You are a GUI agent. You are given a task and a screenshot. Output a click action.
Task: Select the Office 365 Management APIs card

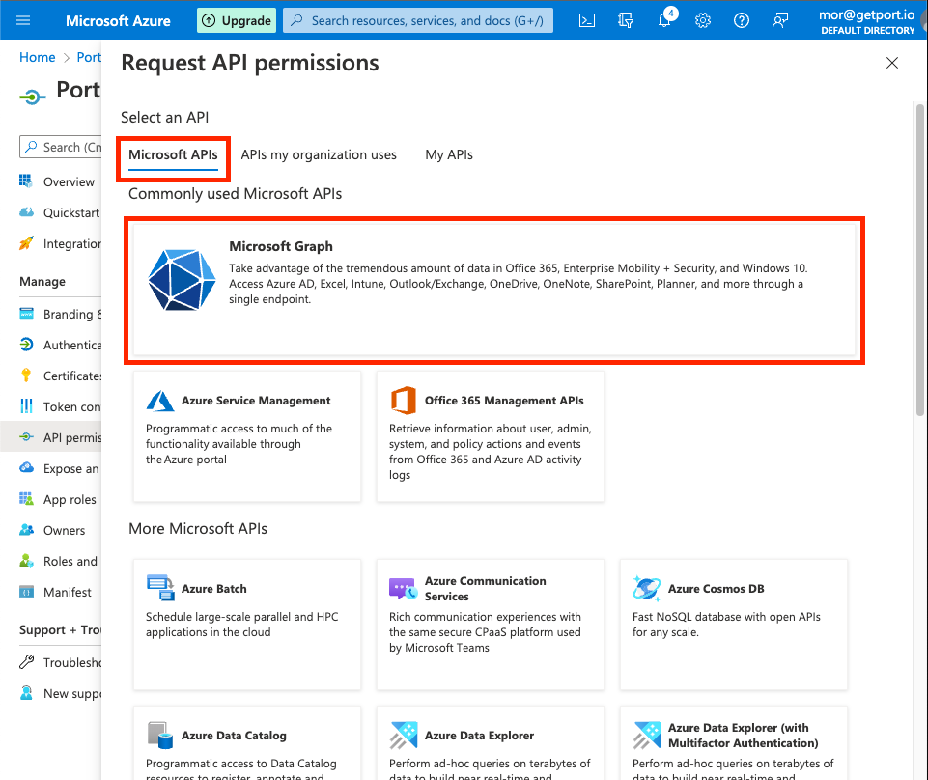[x=491, y=436]
